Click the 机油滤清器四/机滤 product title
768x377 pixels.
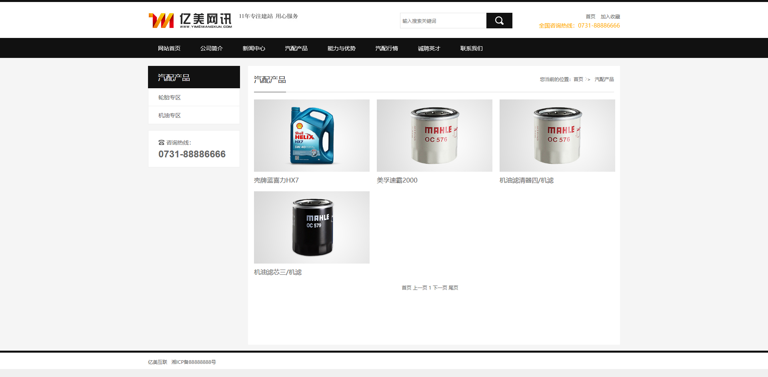tap(526, 181)
